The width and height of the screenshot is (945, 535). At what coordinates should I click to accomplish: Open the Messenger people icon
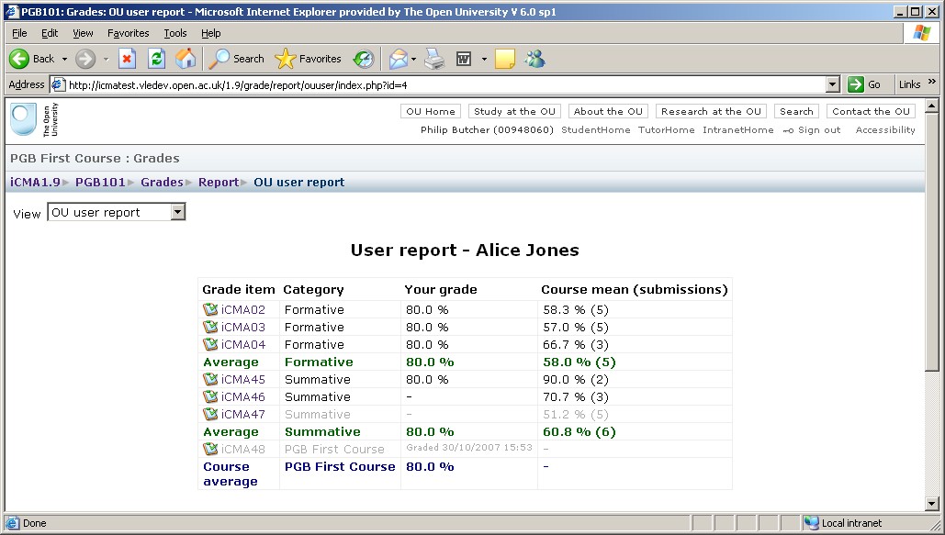pyautogui.click(x=534, y=59)
